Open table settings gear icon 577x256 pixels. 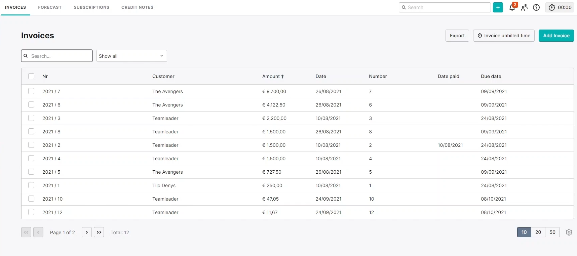pyautogui.click(x=569, y=232)
